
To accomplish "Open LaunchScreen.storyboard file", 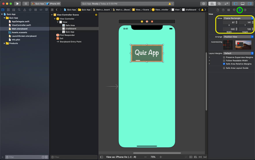I will coord(25,36).
